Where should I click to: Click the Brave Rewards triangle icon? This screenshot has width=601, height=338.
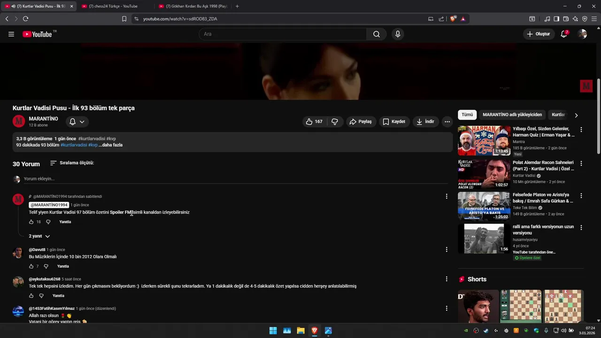463,19
